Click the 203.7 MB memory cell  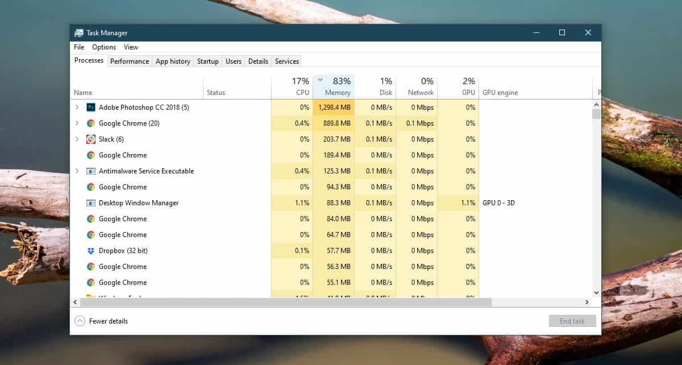pos(334,139)
